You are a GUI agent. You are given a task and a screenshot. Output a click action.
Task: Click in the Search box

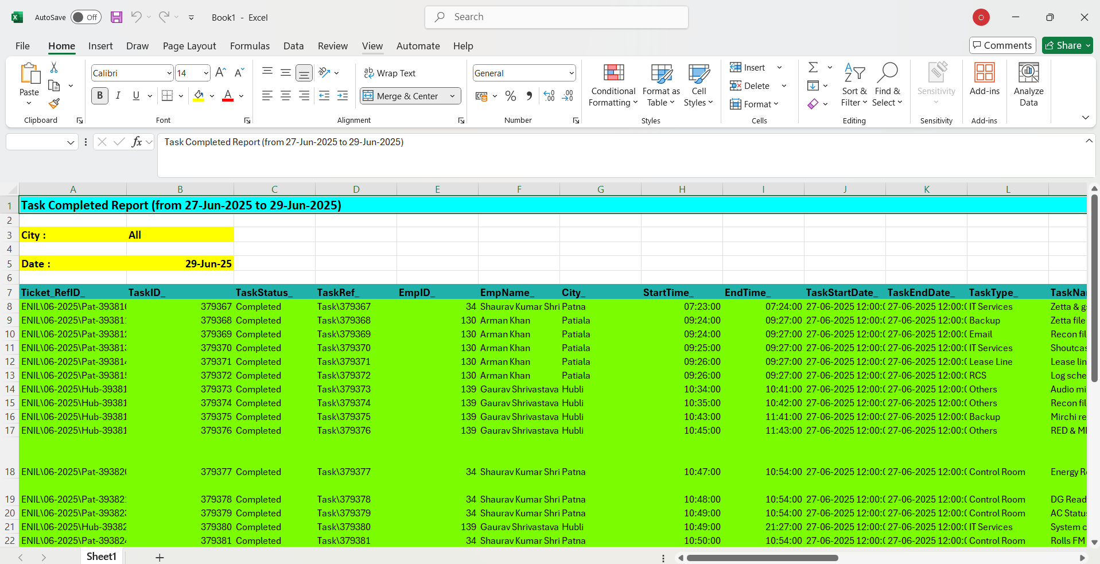coord(557,17)
